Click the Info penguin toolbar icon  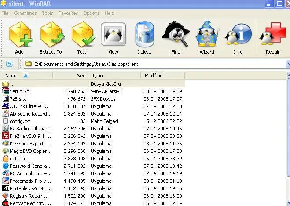239,35
